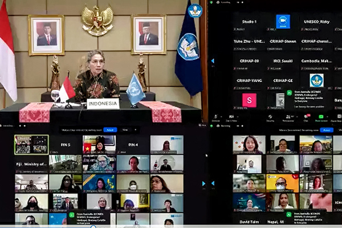The width and height of the screenshot is (342, 228).
Task: Click right page arrow in bottom-left gallery
Action: tap(203, 184)
